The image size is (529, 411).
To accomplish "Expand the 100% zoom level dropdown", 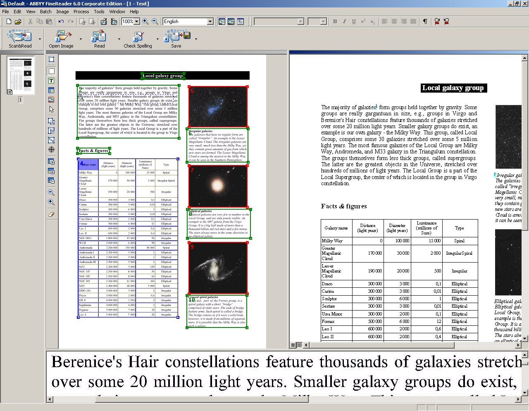I will click(x=137, y=22).
